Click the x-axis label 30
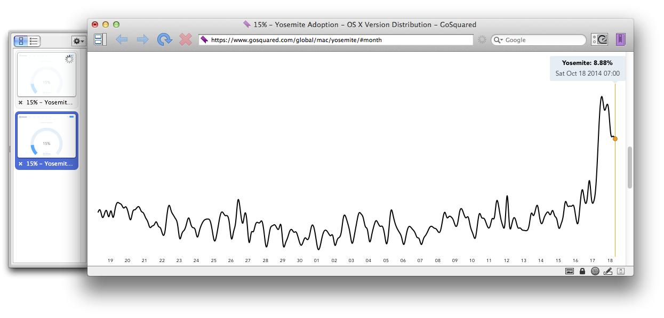This screenshot has height=318, width=664. pyautogui.click(x=300, y=260)
